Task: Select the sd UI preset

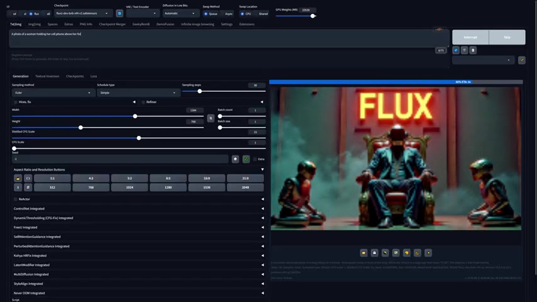Action: pyautogui.click(x=13, y=14)
